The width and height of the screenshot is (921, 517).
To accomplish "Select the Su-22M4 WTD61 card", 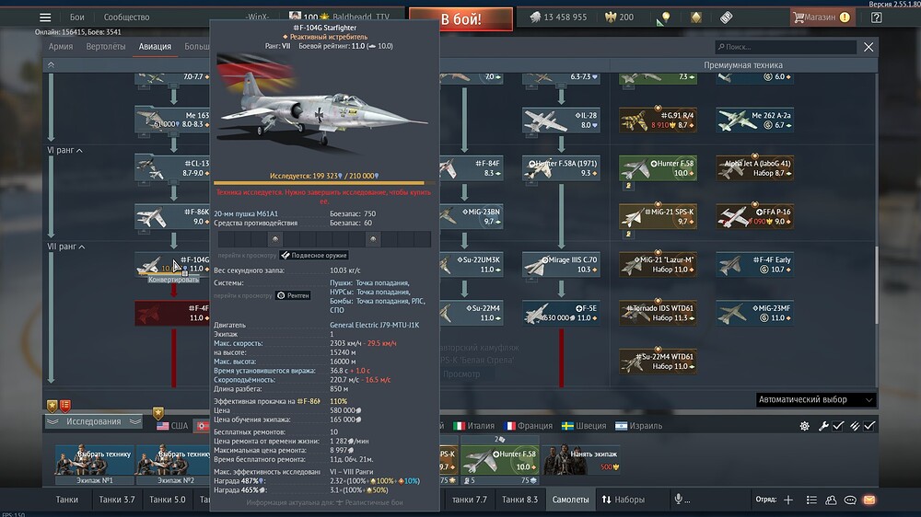I will [x=658, y=362].
